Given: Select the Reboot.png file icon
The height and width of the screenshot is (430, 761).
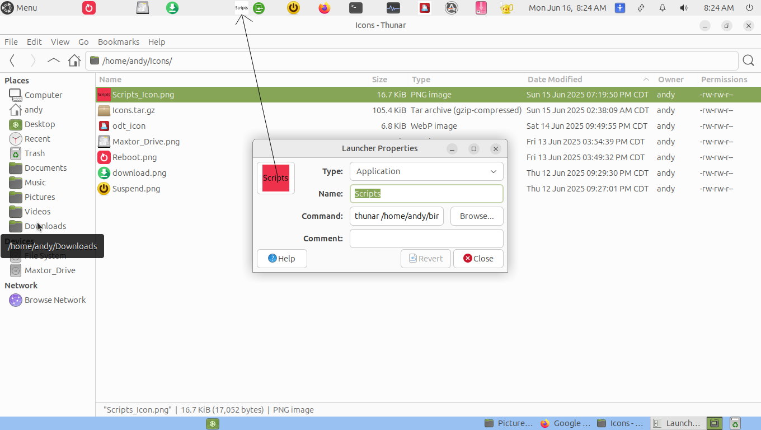Looking at the screenshot, I should (104, 157).
